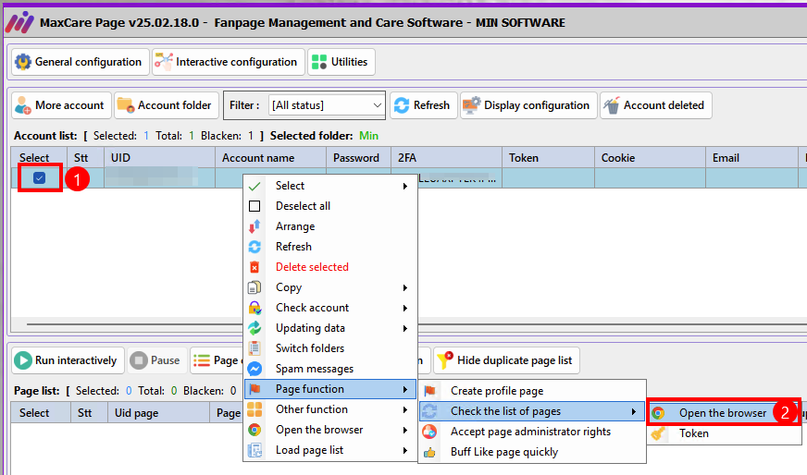Click the Load page list icon
The height and width of the screenshot is (475, 807).
(255, 450)
